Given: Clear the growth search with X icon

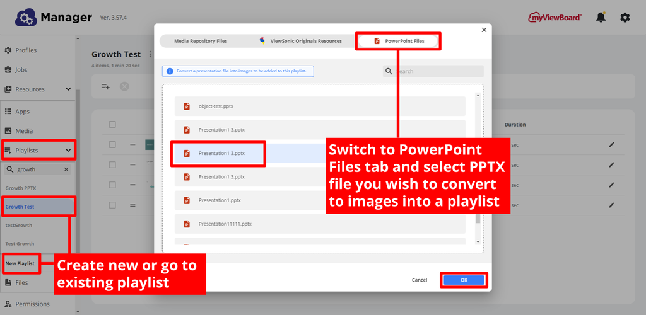Looking at the screenshot, I should coord(66,169).
